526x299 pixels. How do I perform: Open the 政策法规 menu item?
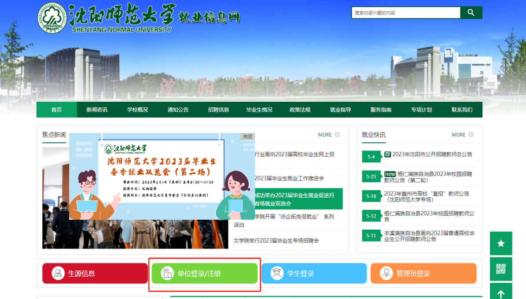[x=300, y=110]
